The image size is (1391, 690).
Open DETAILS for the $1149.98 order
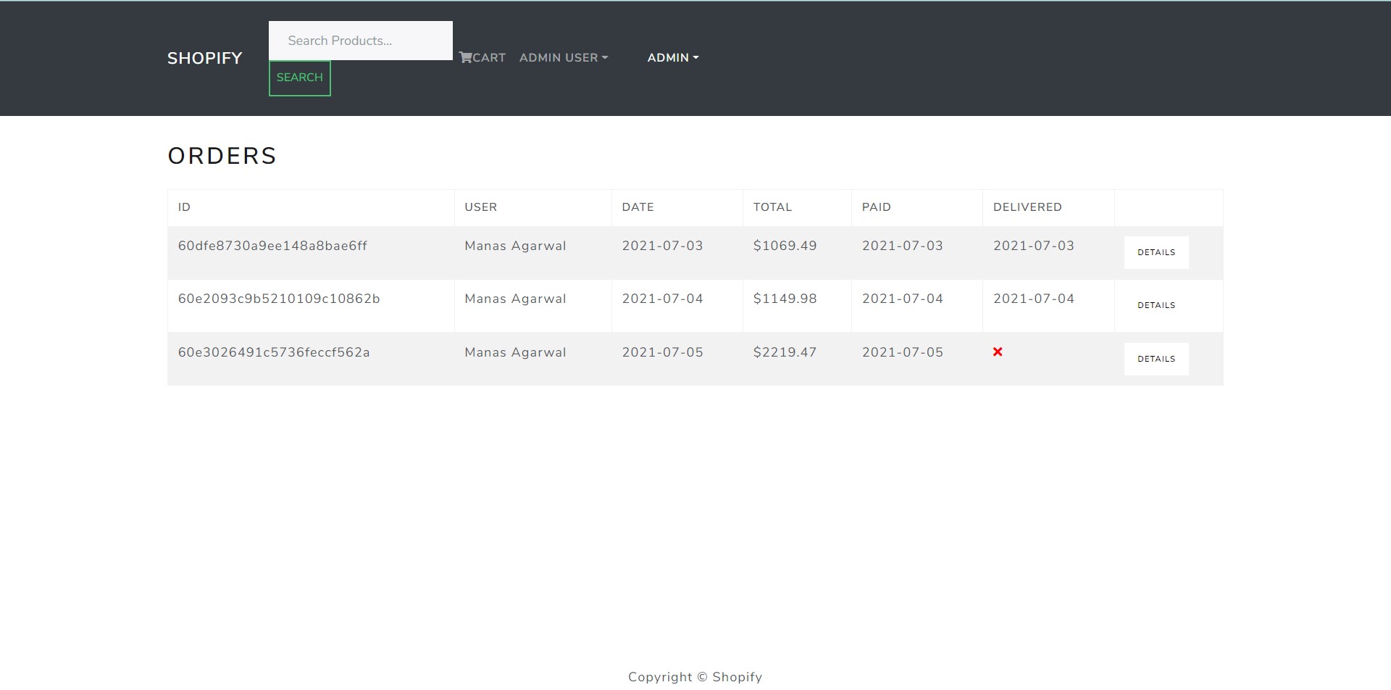[x=1156, y=305]
